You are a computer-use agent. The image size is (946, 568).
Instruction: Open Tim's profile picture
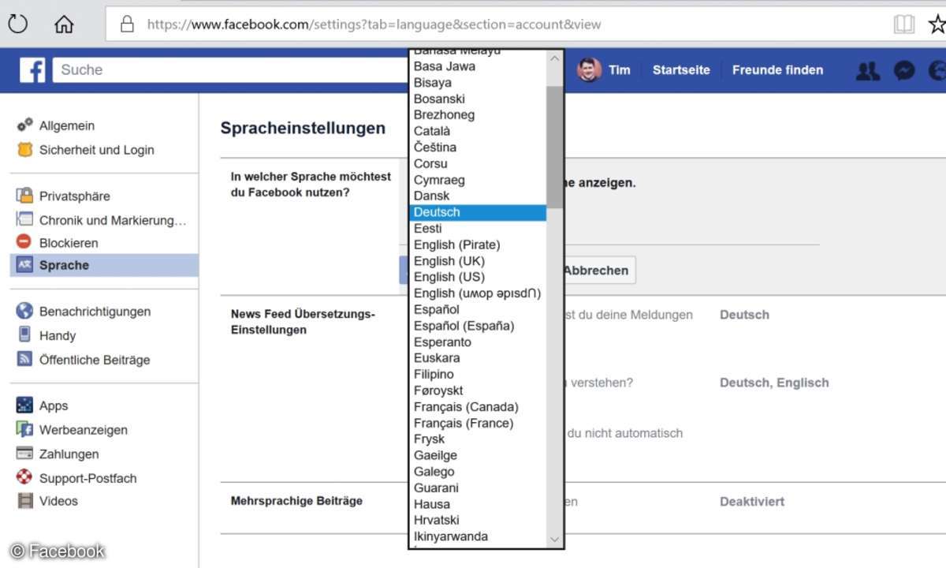(589, 69)
